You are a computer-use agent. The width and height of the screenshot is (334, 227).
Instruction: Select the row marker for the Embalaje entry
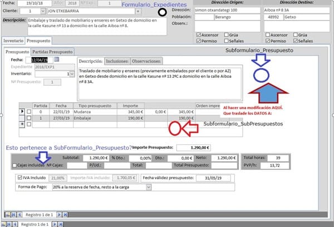22,118
